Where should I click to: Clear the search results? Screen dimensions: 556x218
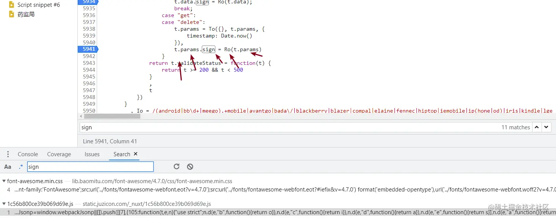click(x=190, y=166)
